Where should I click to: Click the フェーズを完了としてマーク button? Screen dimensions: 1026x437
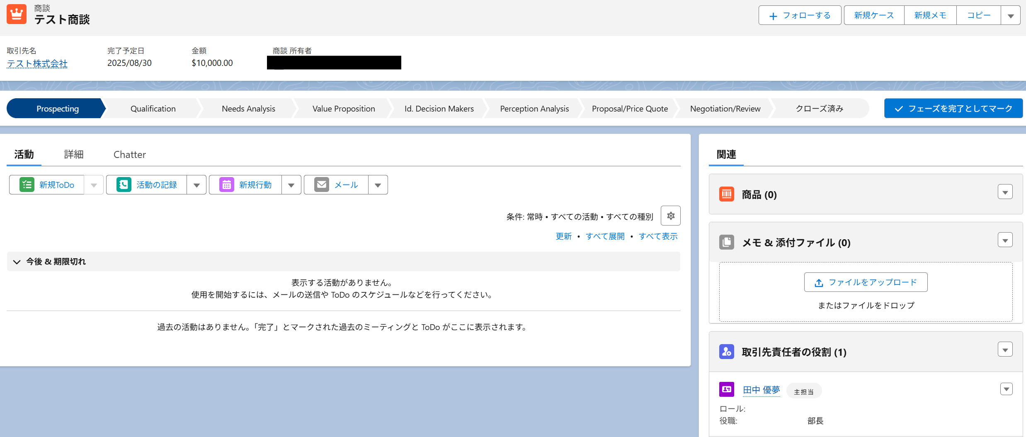click(953, 108)
